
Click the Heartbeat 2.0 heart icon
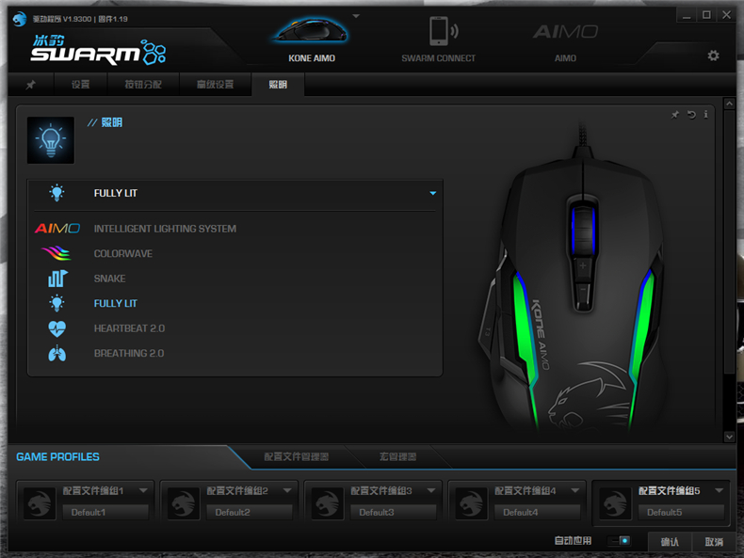(x=57, y=328)
